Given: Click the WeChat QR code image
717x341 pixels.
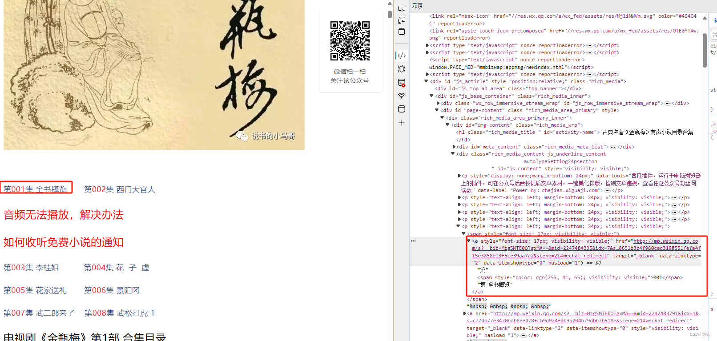Looking at the screenshot, I should tap(350, 40).
